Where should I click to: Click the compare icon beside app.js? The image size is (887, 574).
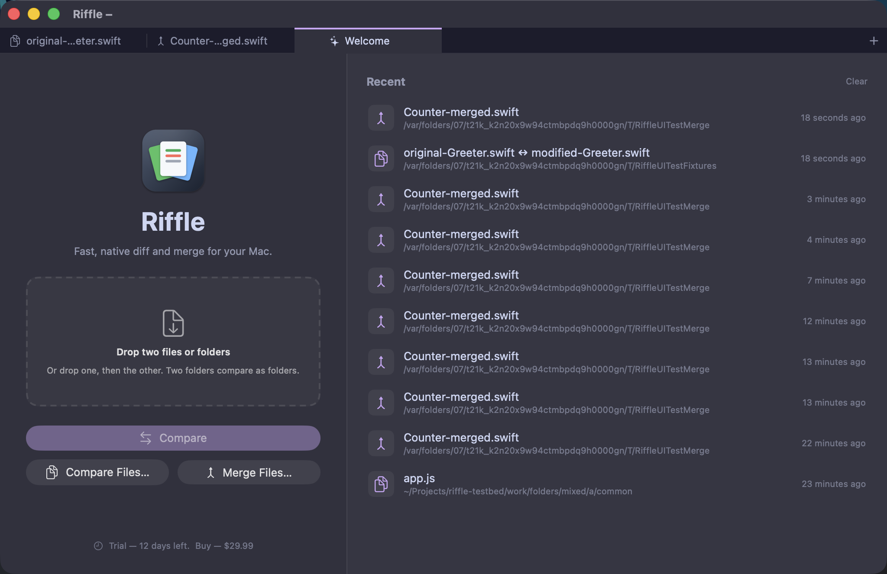[381, 484]
